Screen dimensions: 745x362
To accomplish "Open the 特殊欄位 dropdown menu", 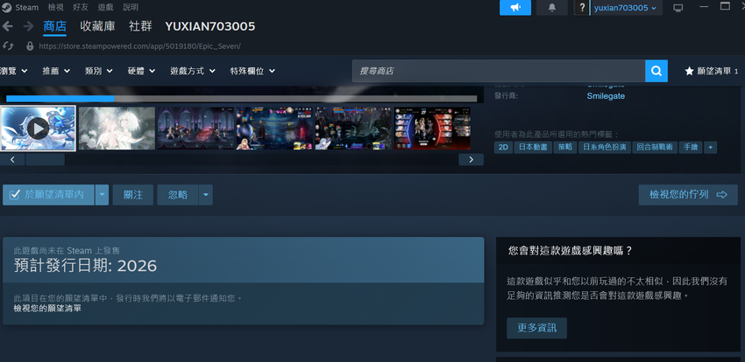I will (252, 71).
